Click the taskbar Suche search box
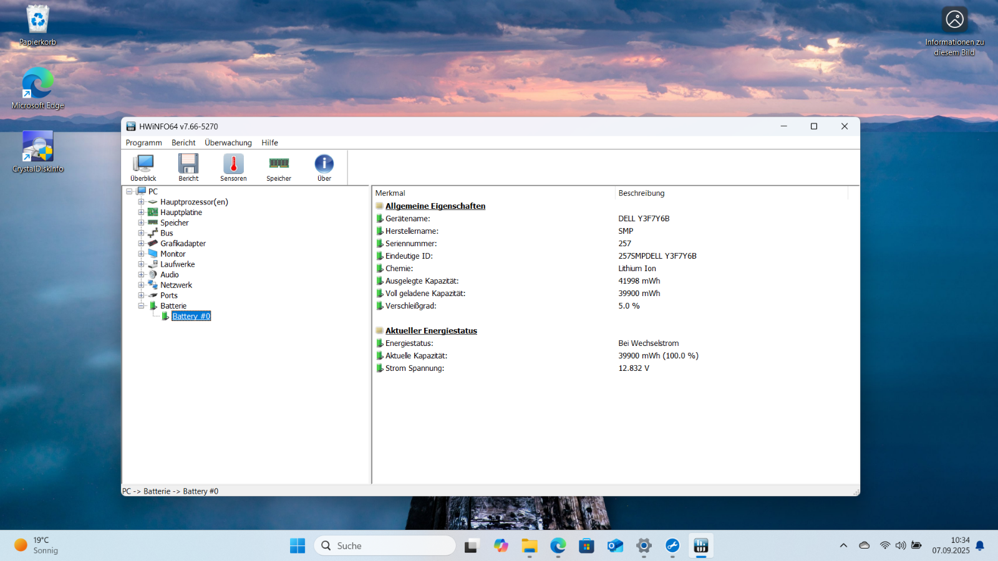The image size is (998, 561). point(385,546)
